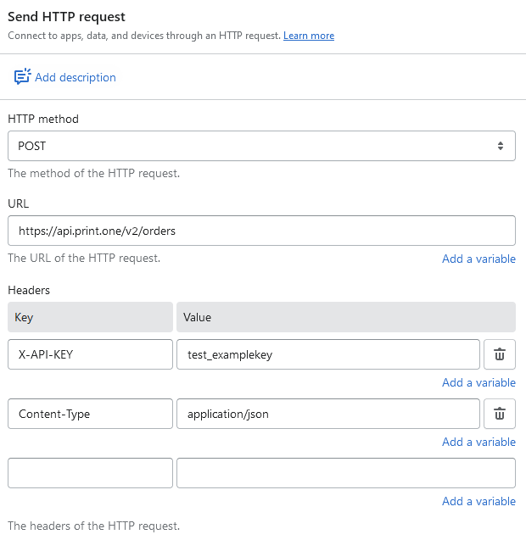Viewport: 526px width, 540px height.
Task: Click Add description text link
Action: tap(76, 77)
